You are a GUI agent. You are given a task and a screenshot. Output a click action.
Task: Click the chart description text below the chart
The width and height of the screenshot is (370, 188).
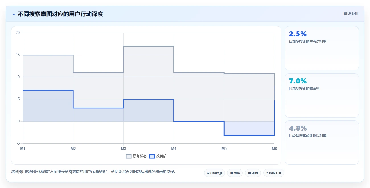click(93, 172)
